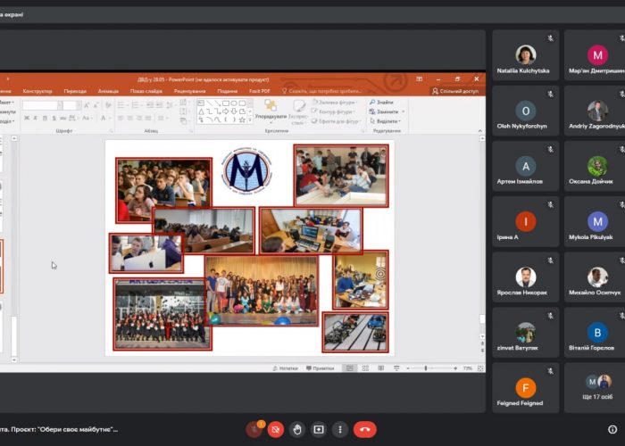
Task: Toggle the camera off button
Action: (276, 429)
